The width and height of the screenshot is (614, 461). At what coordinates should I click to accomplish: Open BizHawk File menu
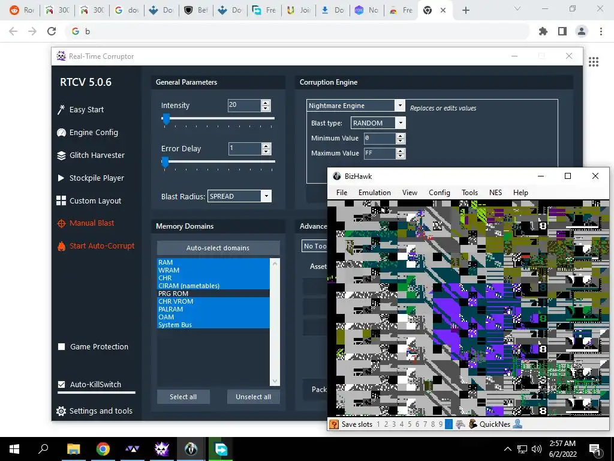point(342,193)
